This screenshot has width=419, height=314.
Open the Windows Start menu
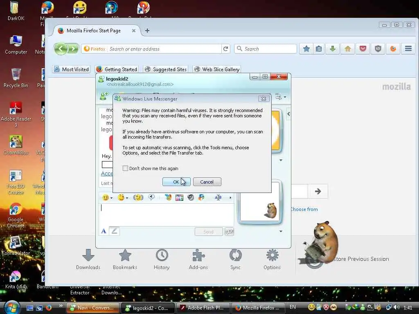[x=11, y=307]
